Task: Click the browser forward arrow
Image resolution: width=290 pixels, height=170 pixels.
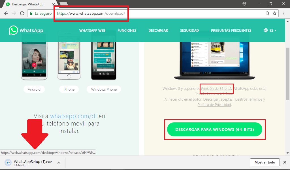Action: (x=14, y=13)
